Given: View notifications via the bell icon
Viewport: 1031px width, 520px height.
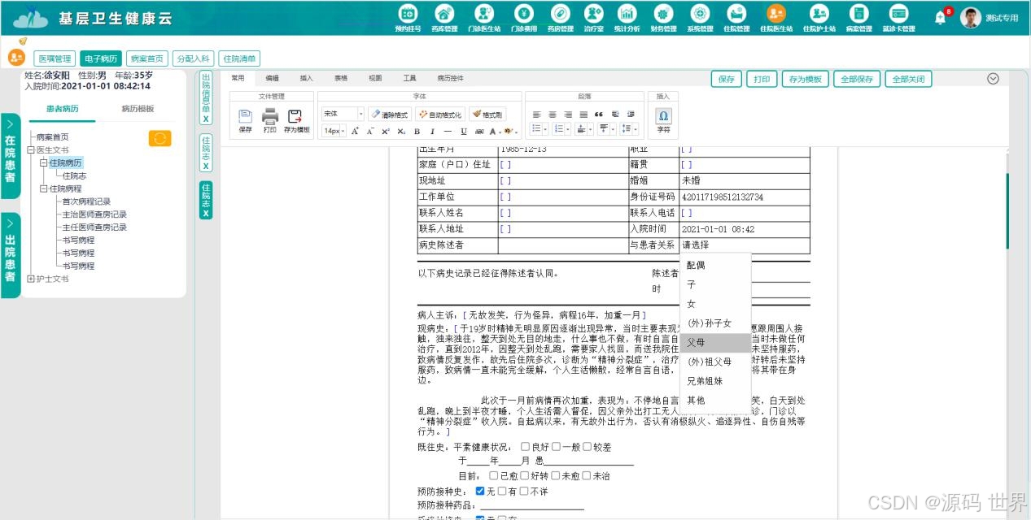Looking at the screenshot, I should 941,18.
